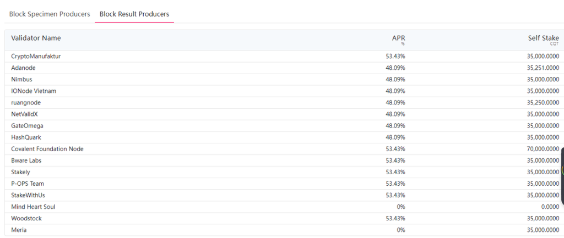
Task: Click Bware Labs validator name
Action: point(26,160)
